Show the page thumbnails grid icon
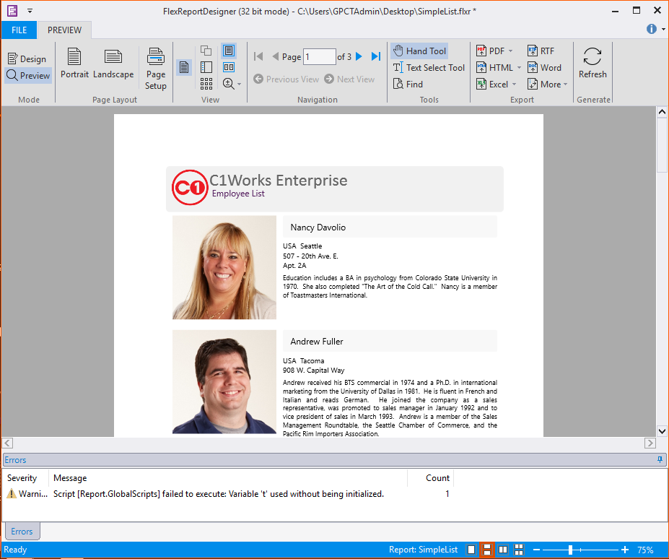Viewport: 669px width, 559px height. coord(206,84)
